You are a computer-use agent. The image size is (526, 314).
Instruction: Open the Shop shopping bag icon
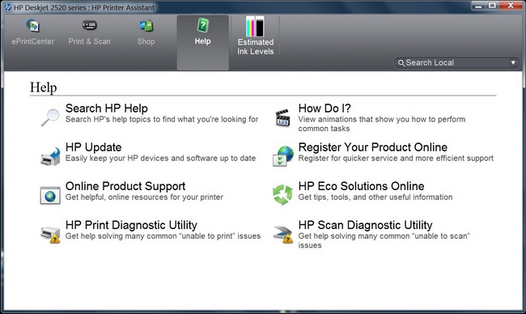point(146,26)
